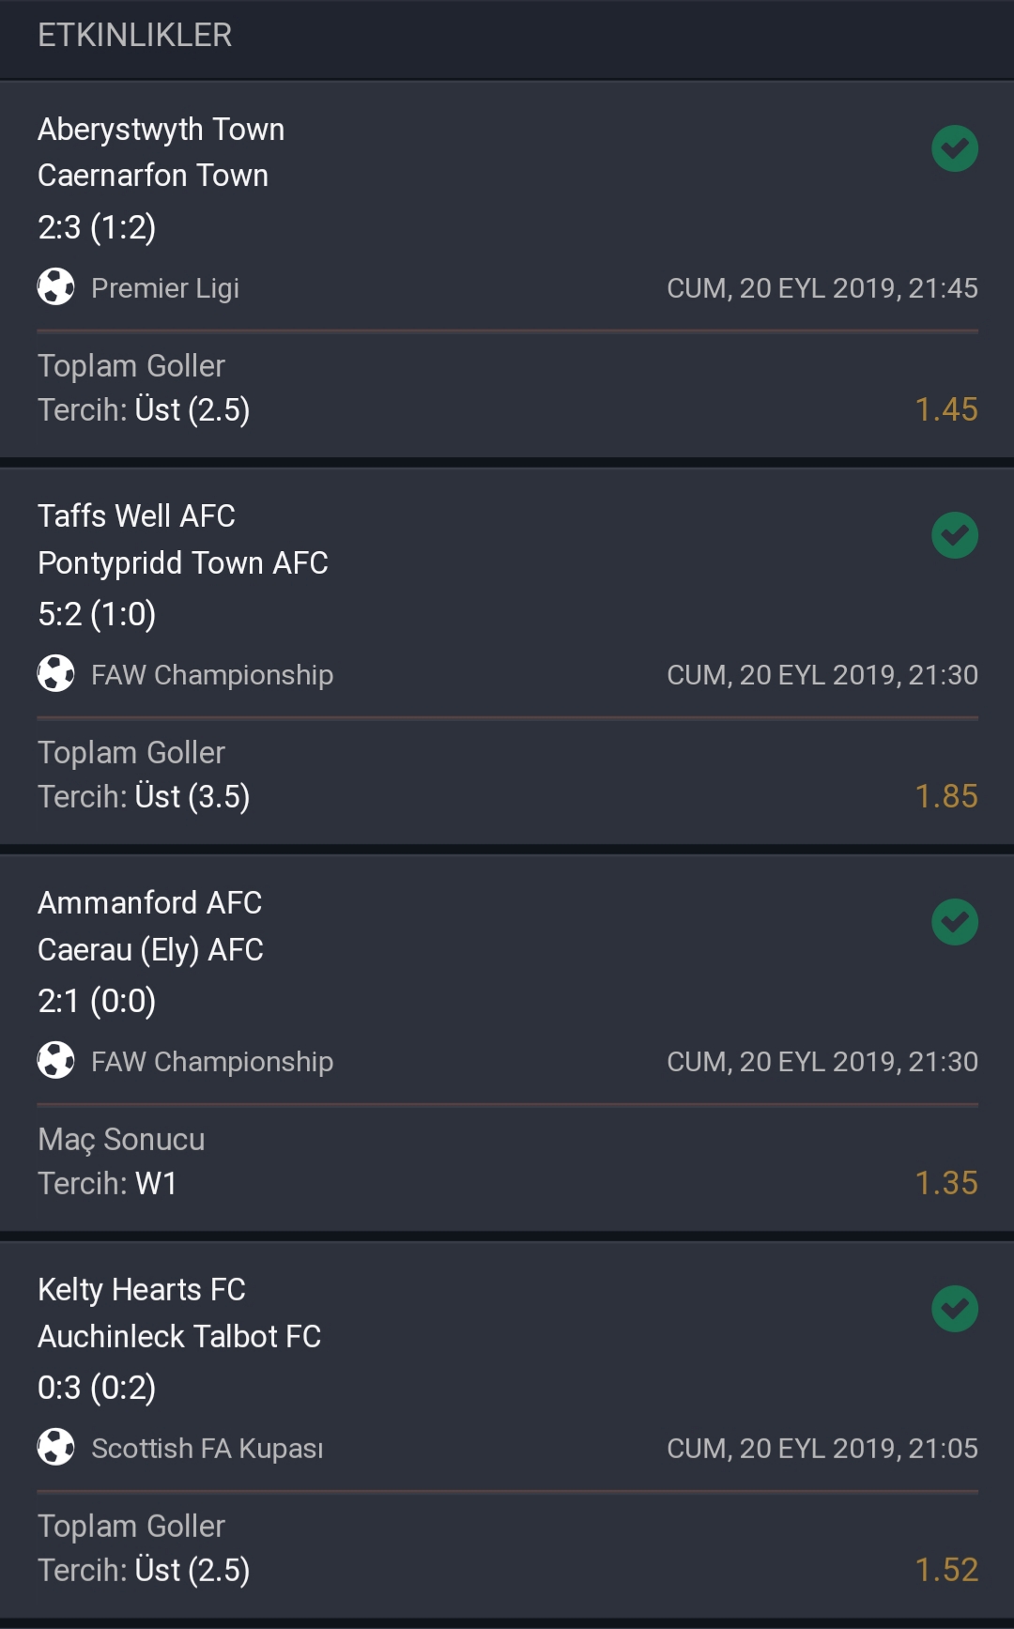Click the soccer ball icon beside Scottish FA Kupası
Screen dimensions: 1014x1629
[56, 1448]
